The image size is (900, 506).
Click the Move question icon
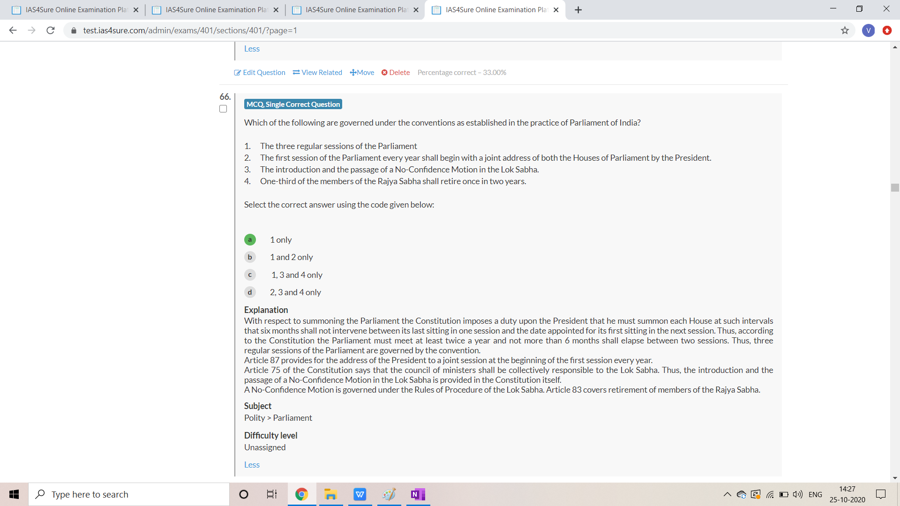353,73
